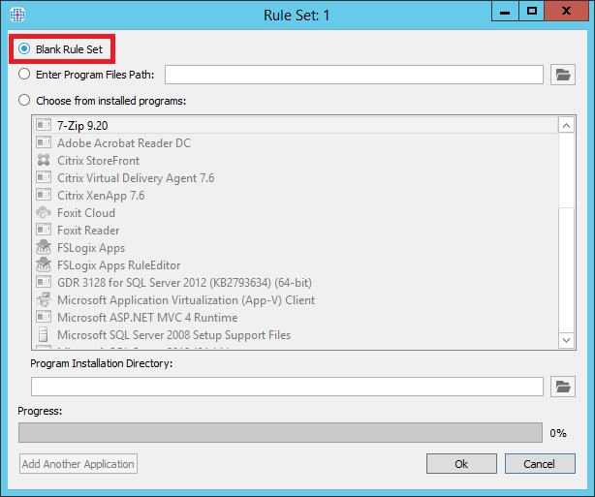Confirm with the Ok button
595x497 pixels.
point(461,464)
